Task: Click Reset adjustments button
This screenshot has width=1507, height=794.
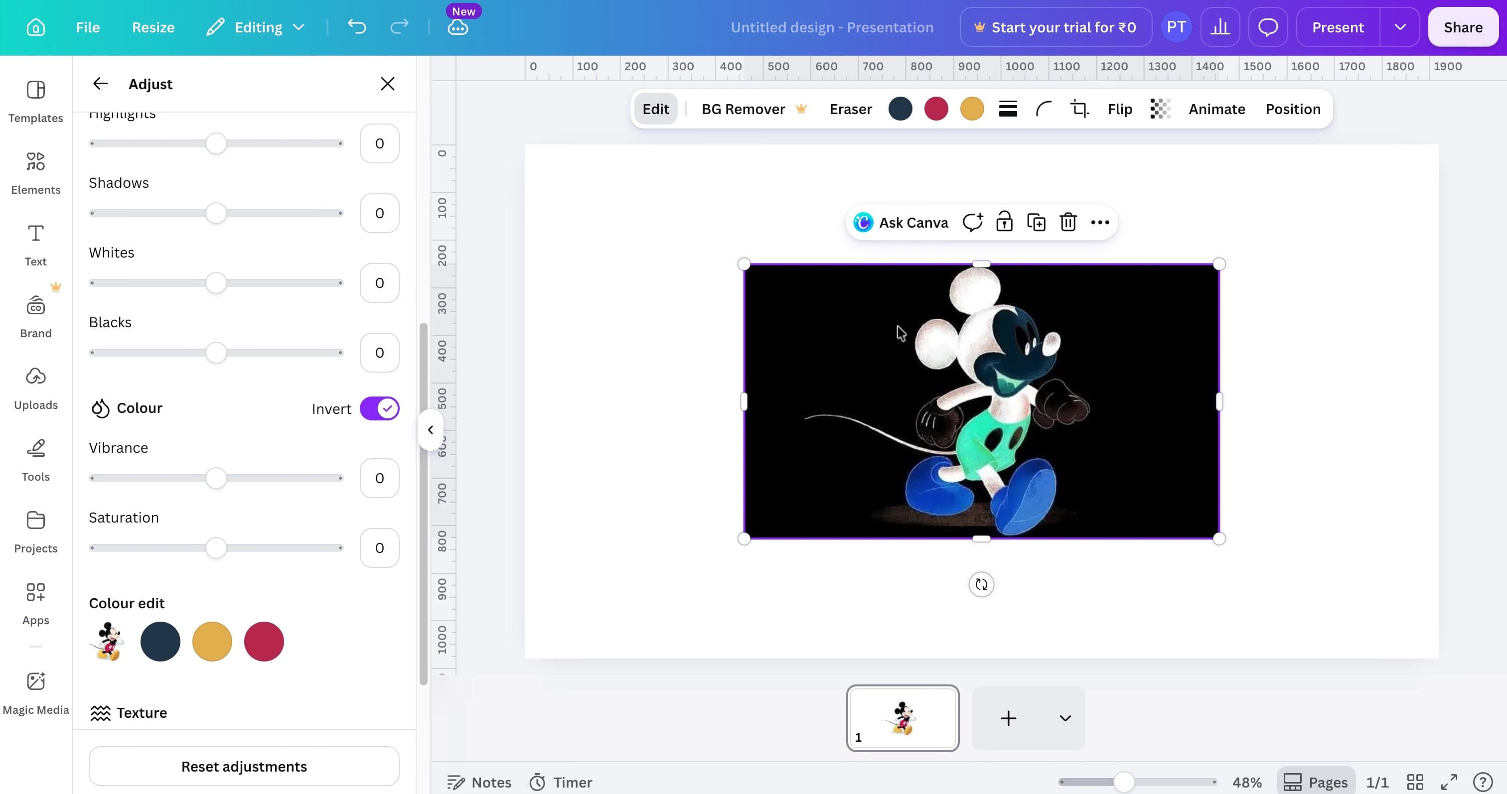Action: (x=244, y=766)
